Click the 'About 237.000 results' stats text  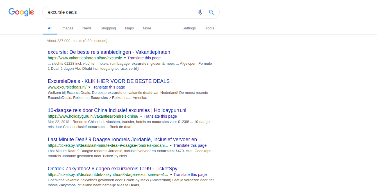77,41
